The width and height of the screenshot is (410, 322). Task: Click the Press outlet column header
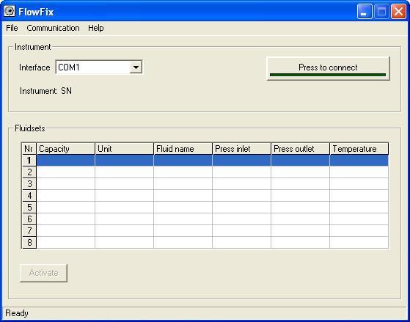pyautogui.click(x=301, y=149)
